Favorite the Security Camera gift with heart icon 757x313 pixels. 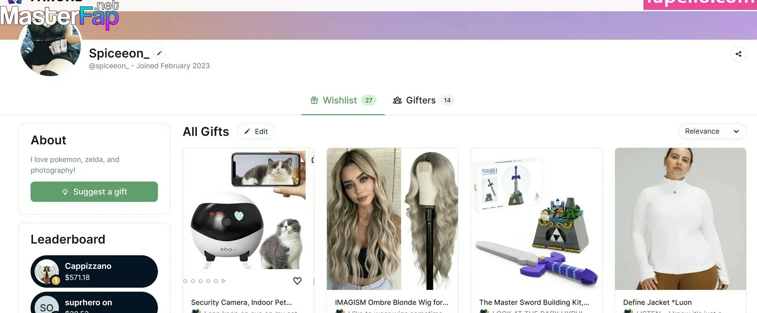pos(297,281)
